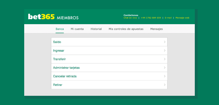
Task: Open the Retirar option
Action: point(109,85)
